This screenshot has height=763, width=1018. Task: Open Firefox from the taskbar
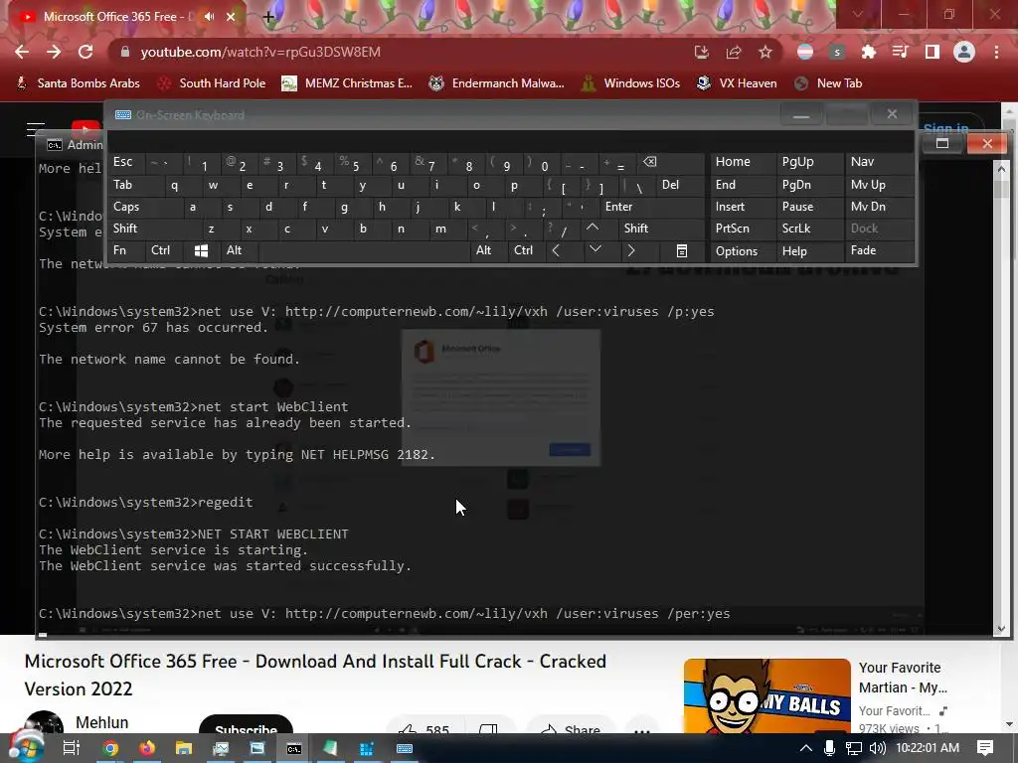pyautogui.click(x=147, y=748)
